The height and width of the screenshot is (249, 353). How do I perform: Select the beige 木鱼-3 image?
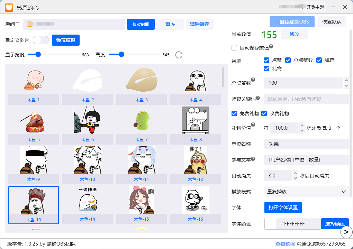point(142,80)
